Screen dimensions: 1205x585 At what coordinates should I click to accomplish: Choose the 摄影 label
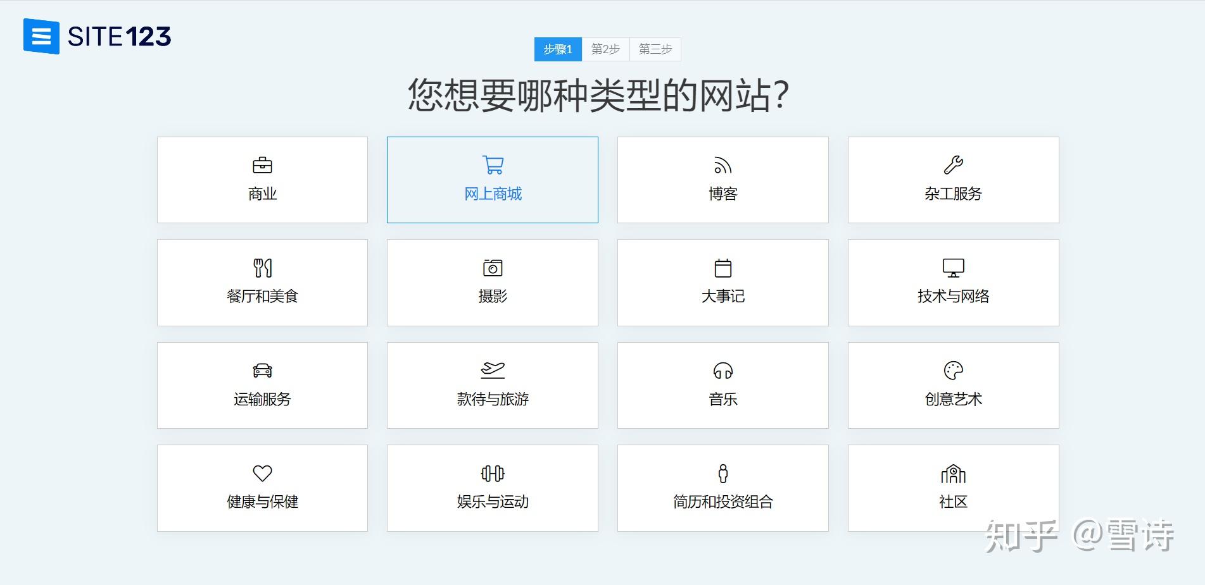[493, 297]
